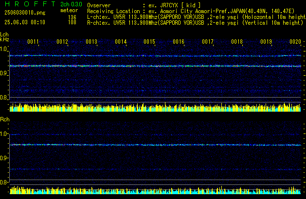Click the '2ch 0.3.0' version label

click(71, 4)
